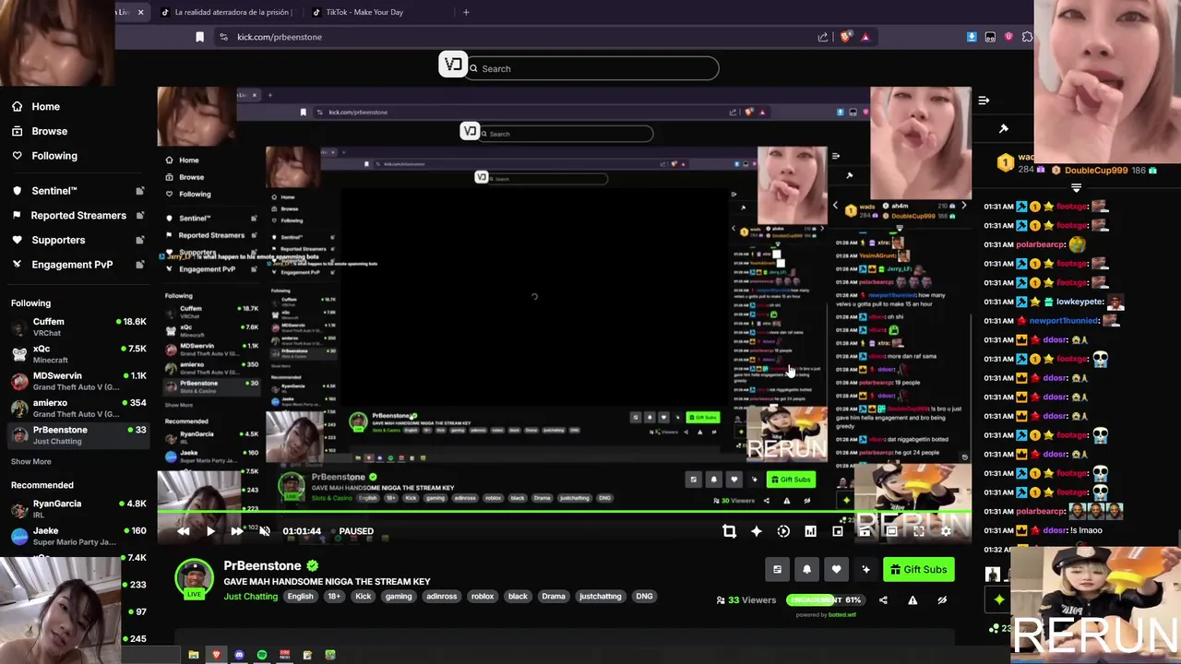1181x664 pixels.
Task: Open Jaeke recommended channel
Action: [78, 535]
